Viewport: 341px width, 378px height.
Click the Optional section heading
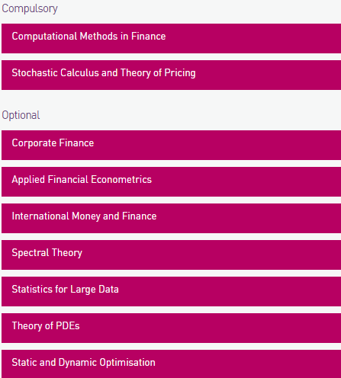(x=21, y=115)
